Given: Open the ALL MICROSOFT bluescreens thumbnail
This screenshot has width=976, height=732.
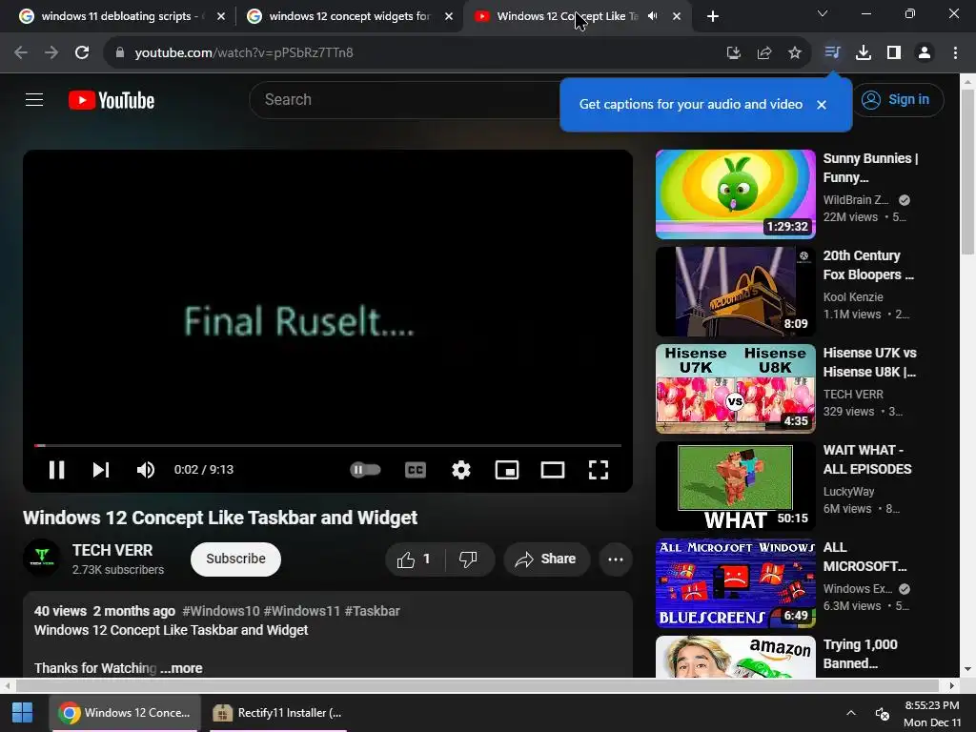Looking at the screenshot, I should click(735, 583).
